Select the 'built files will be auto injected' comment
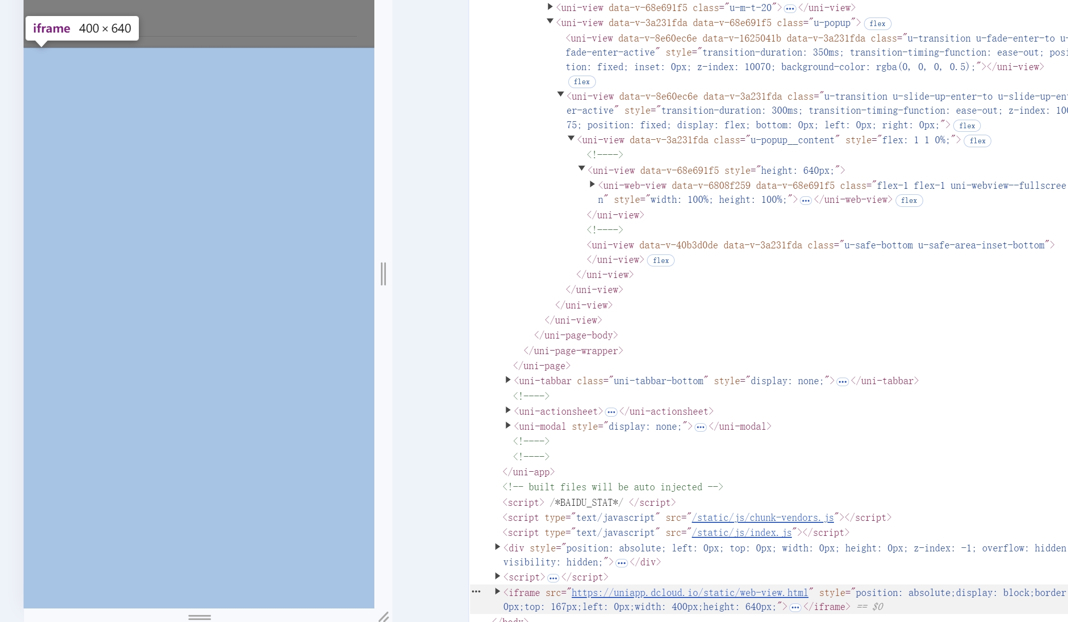The image size is (1068, 622). 613,487
